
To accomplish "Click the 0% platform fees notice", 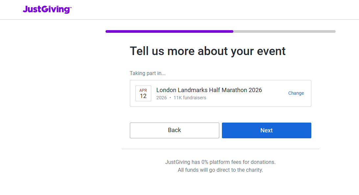I will pyautogui.click(x=220, y=162).
